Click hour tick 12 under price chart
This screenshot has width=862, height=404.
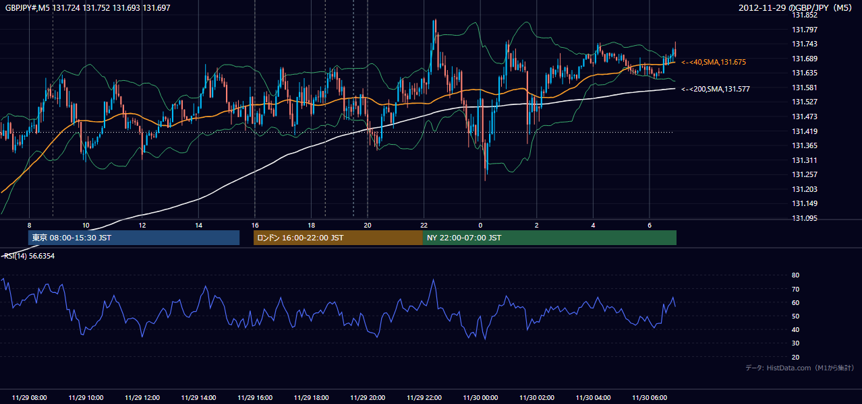[142, 225]
